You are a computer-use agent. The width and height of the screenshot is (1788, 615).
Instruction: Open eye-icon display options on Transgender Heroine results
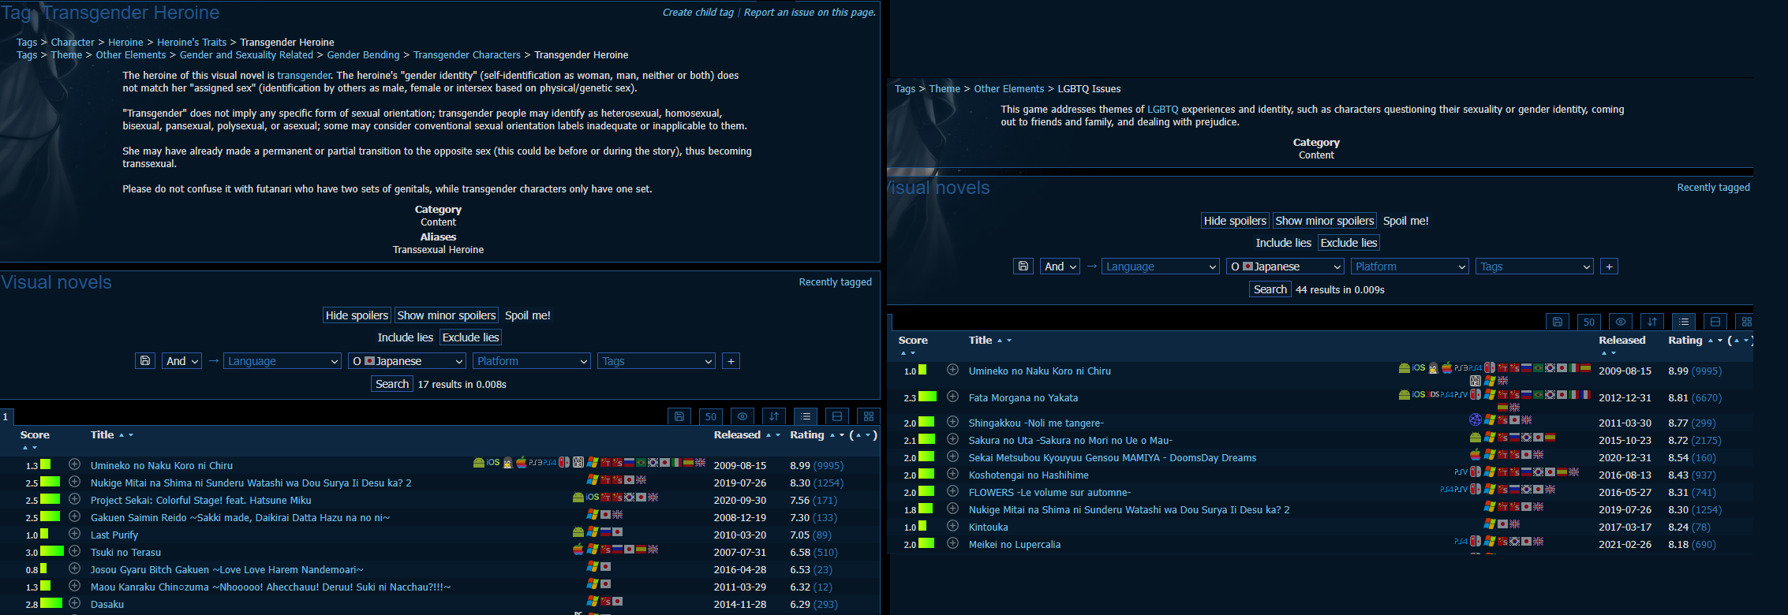click(743, 416)
